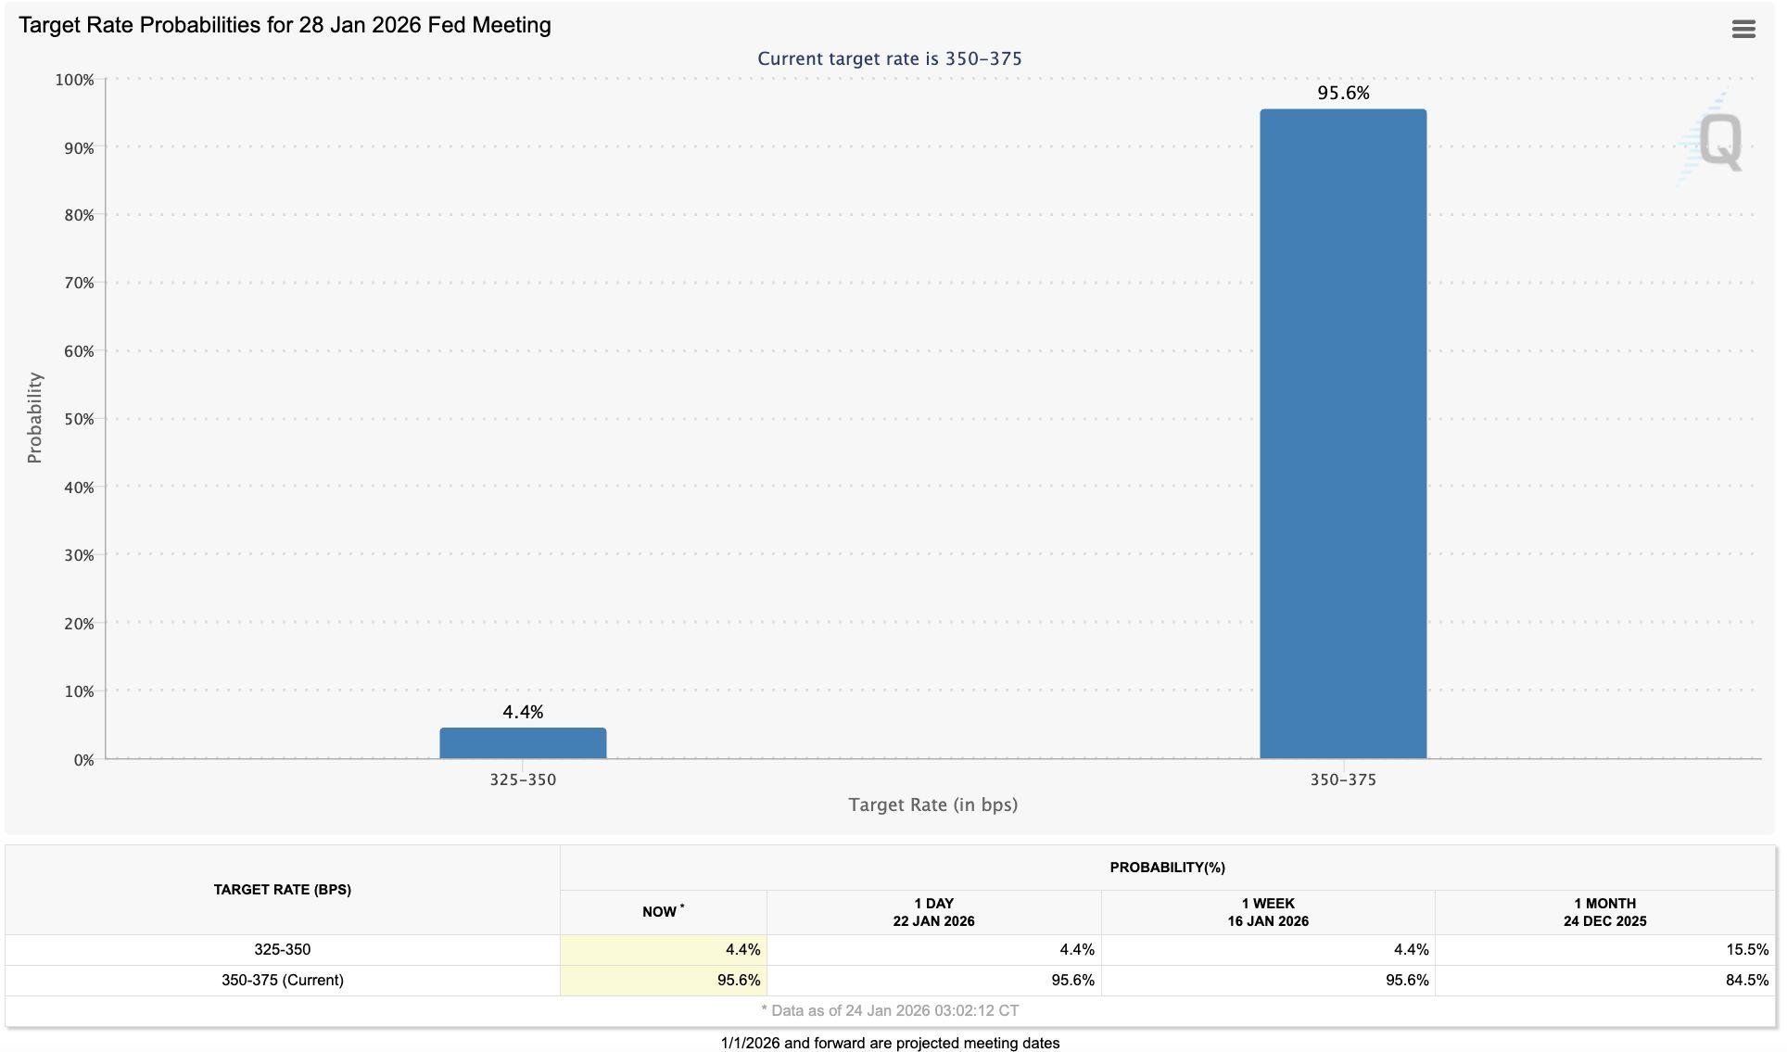Viewport: 1787px width, 1052px height.
Task: Click the 350–375 x-axis label
Action: [1342, 780]
